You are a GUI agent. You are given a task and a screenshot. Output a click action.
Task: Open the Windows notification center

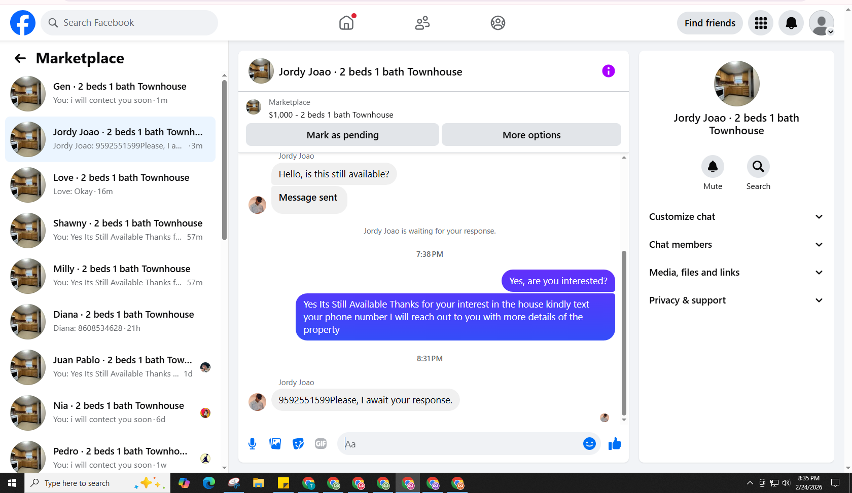coord(835,483)
